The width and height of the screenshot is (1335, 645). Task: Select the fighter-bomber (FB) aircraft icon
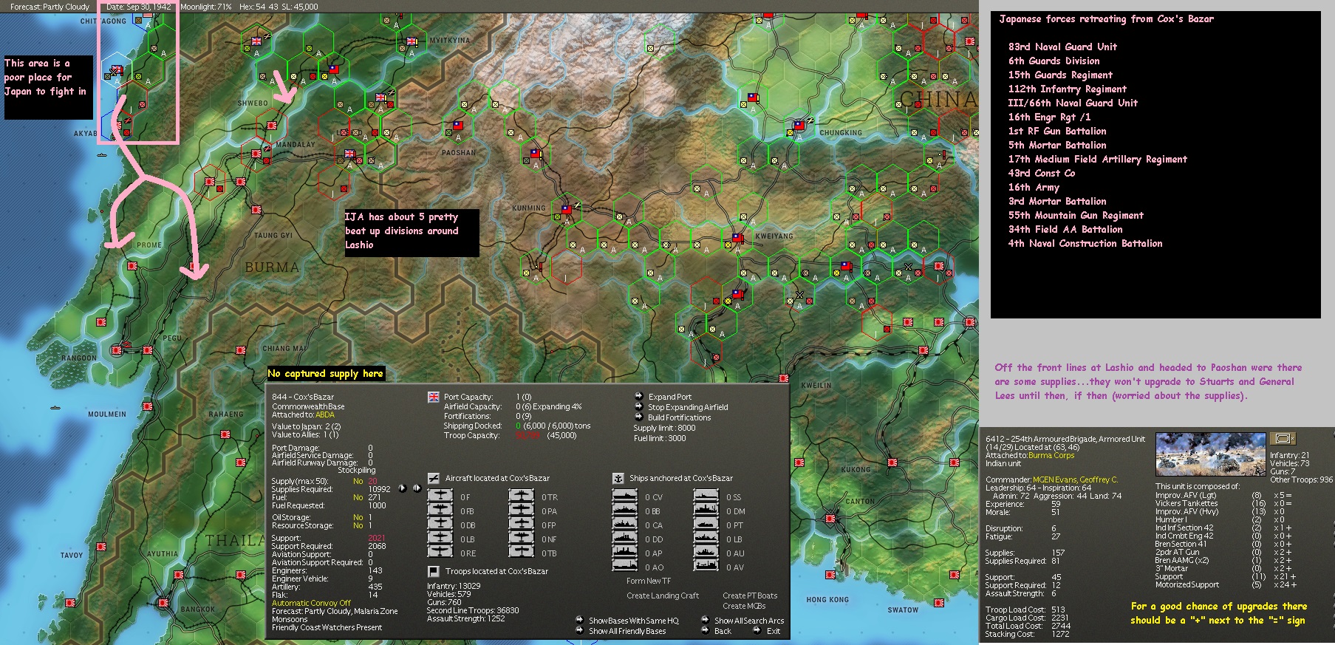pos(440,511)
